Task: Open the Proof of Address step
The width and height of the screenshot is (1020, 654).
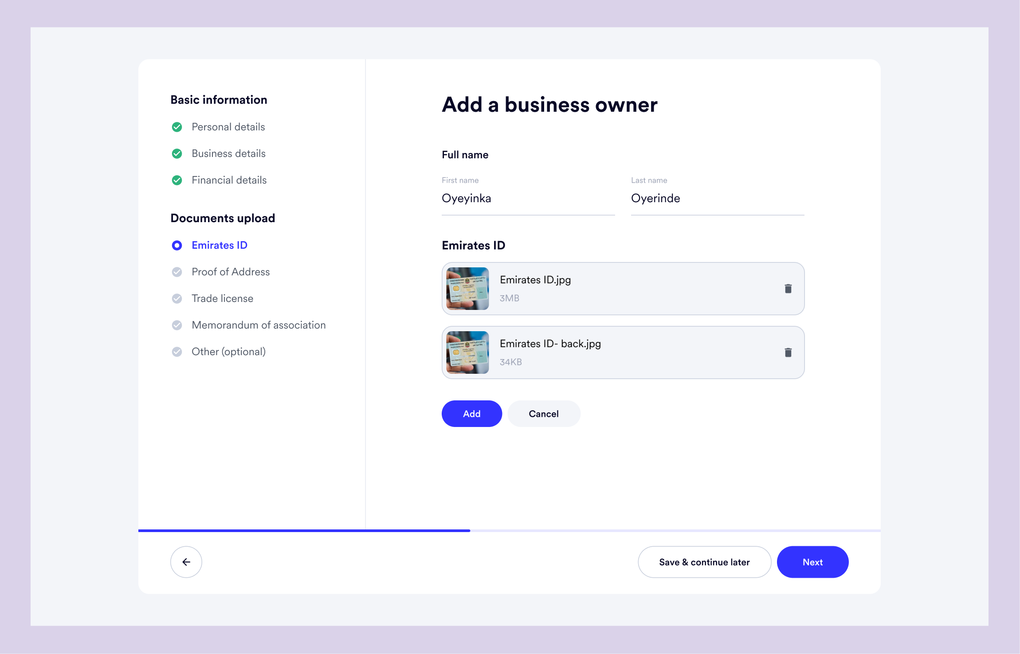Action: (231, 272)
